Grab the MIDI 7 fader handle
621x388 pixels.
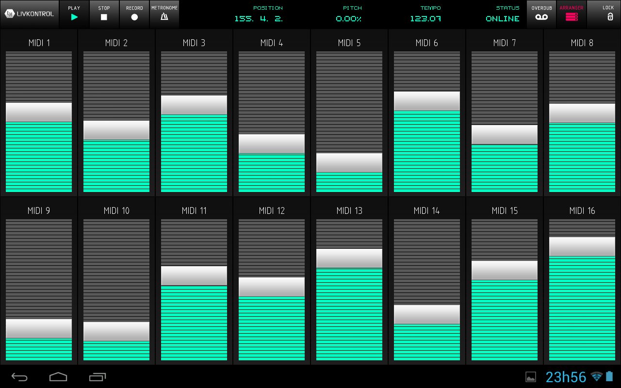tap(505, 135)
